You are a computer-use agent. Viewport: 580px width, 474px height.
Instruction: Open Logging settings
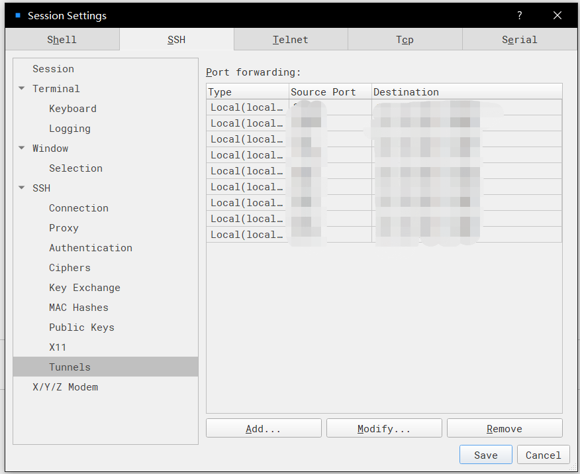tap(70, 129)
